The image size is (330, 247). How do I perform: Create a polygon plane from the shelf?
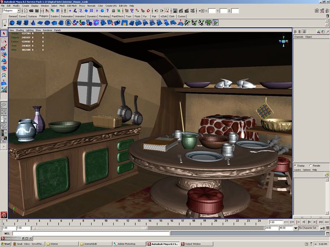(40, 23)
